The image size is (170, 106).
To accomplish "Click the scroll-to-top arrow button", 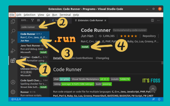I will point(153,89).
